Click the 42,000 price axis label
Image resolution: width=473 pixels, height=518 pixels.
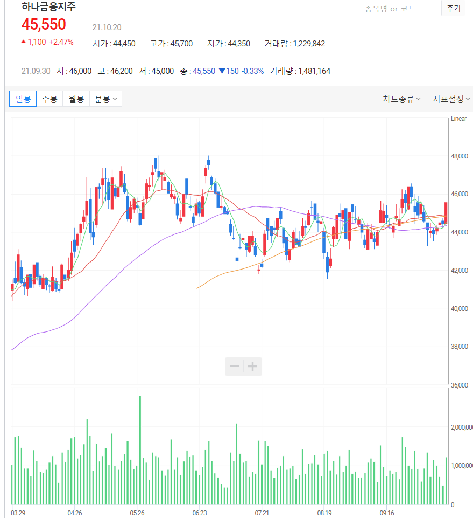(460, 270)
